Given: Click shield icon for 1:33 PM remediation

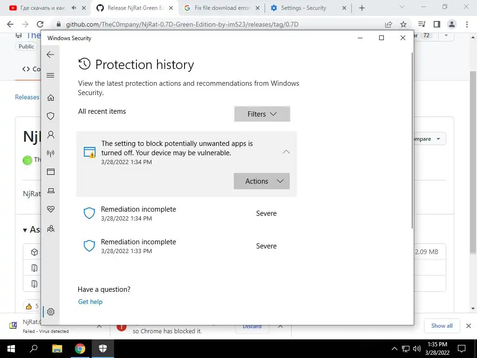Looking at the screenshot, I should 89,246.
